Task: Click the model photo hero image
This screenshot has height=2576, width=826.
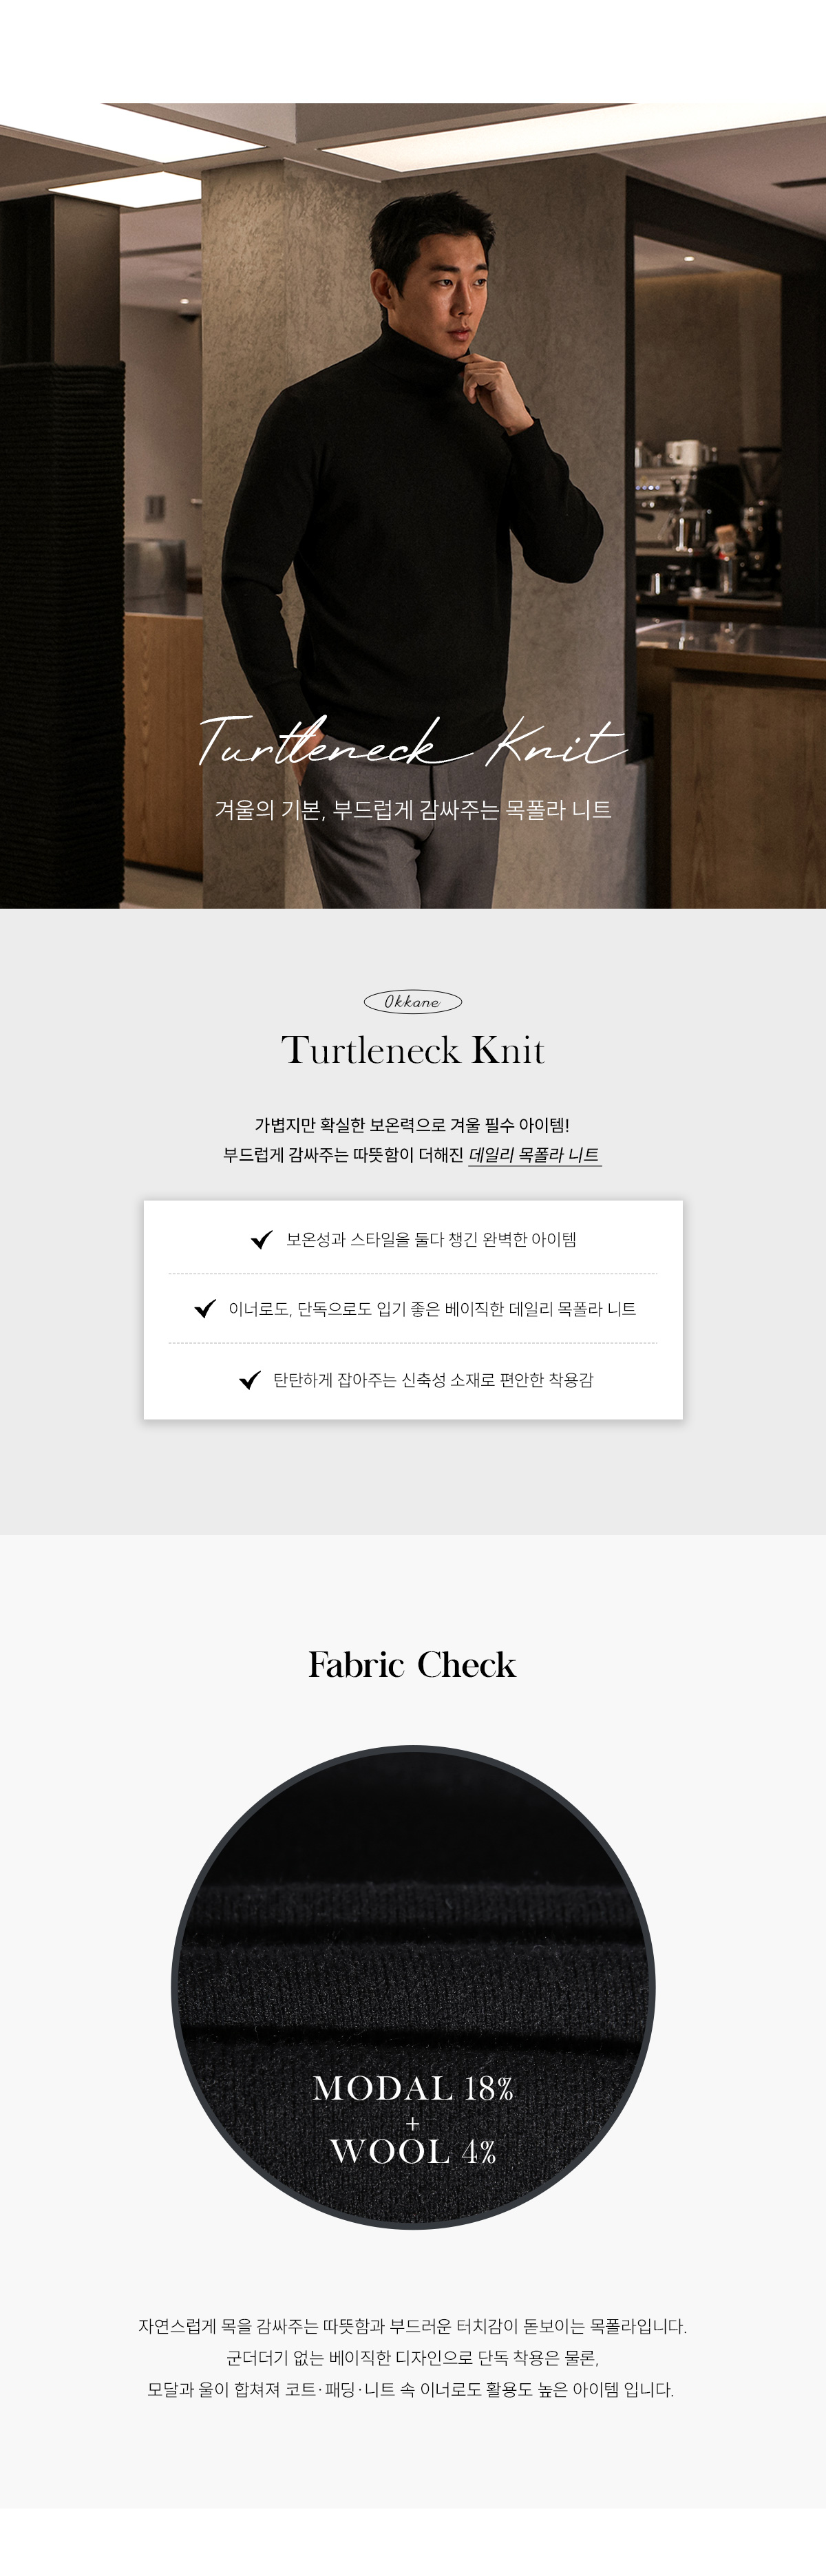Action: (x=413, y=505)
